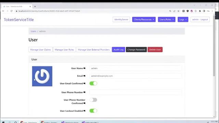219x123 pixels.
Task: Open the browser side panel icon
Action: 204,11
